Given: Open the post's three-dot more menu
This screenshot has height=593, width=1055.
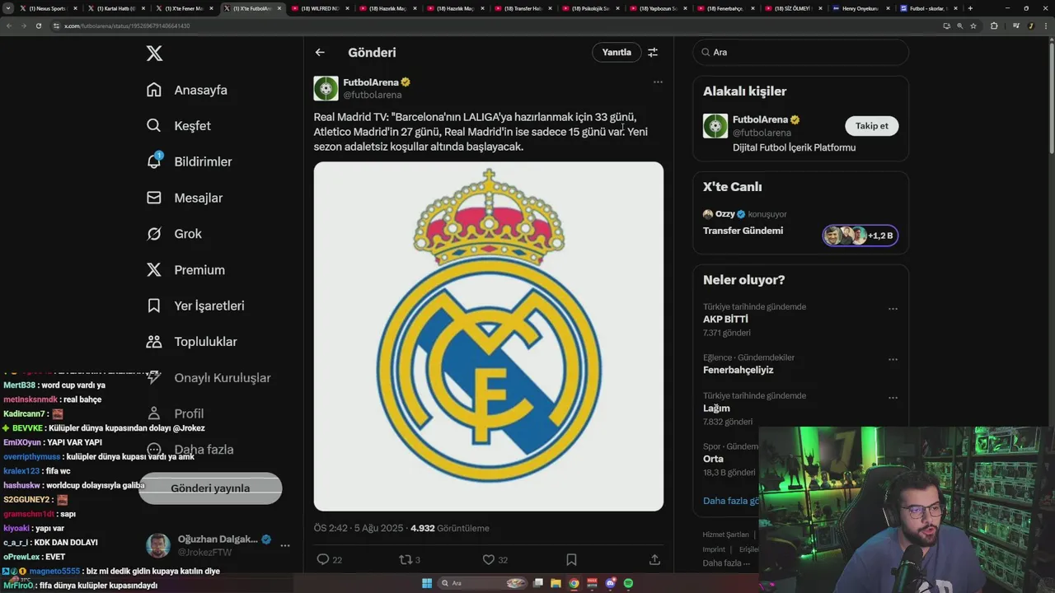Looking at the screenshot, I should tap(658, 82).
